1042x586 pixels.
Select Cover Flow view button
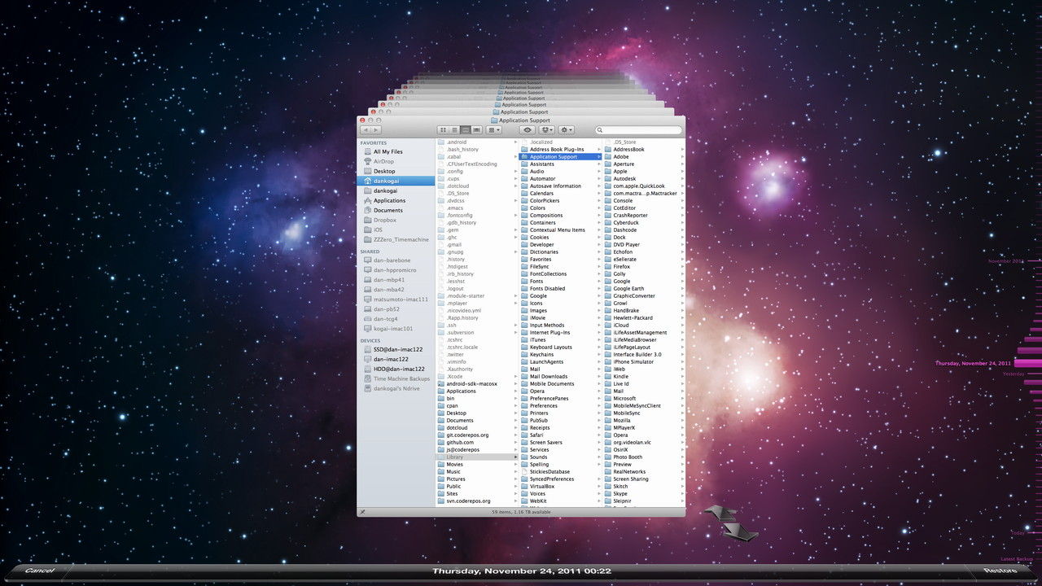[x=477, y=130]
